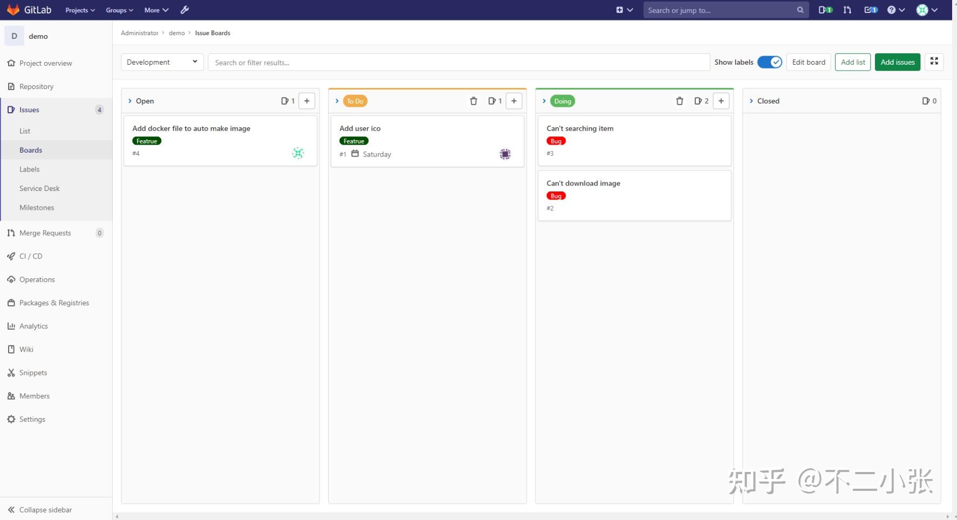
Task: Click assignee avatar on Add user ico card
Action: 505,154
